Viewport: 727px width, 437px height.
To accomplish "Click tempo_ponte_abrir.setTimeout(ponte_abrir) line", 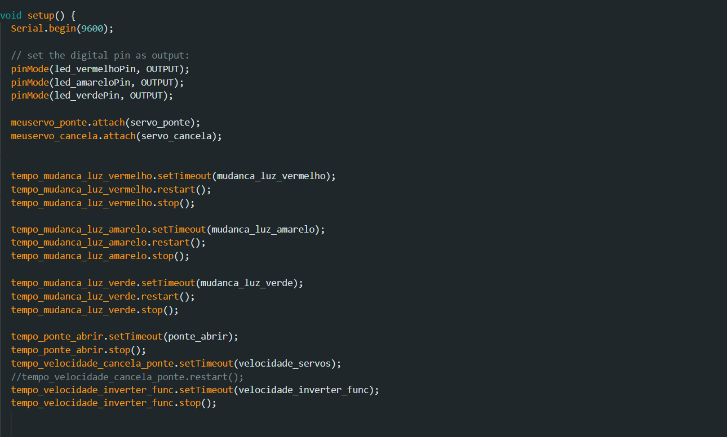I will (x=125, y=336).
